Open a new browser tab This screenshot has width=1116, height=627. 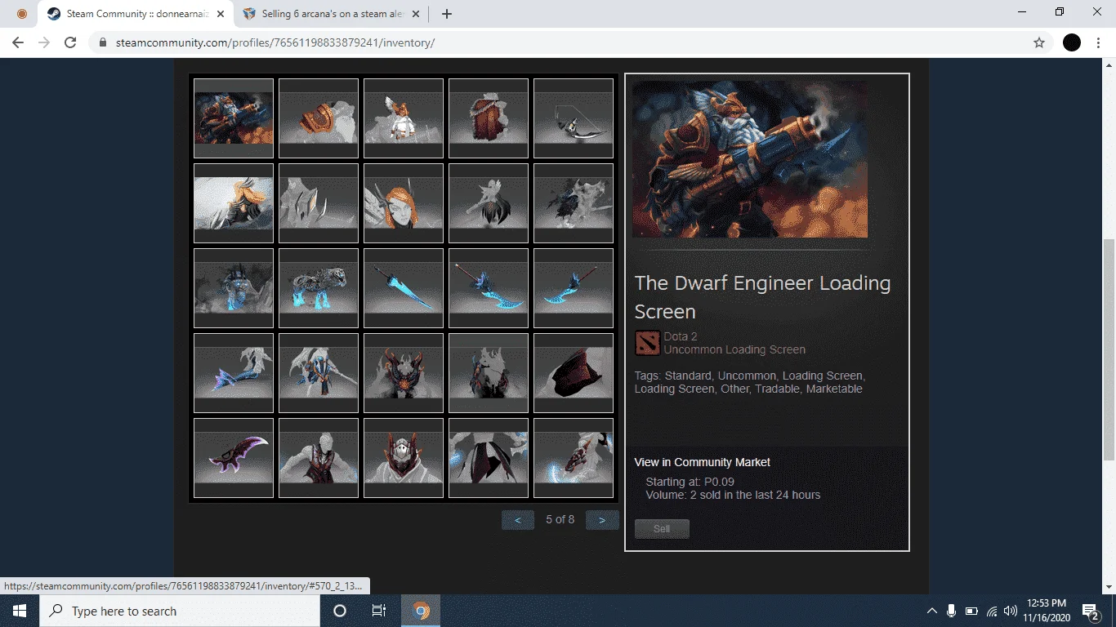(447, 14)
